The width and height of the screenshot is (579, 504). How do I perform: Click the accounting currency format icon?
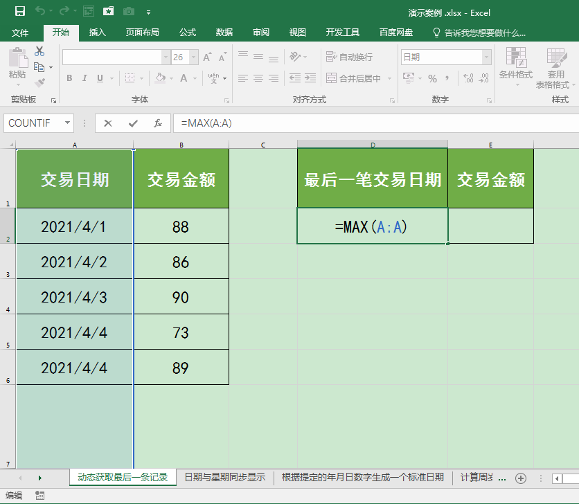tap(409, 78)
